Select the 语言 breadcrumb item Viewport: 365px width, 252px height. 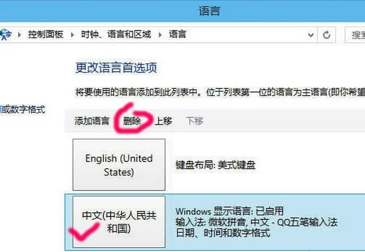[x=178, y=34]
